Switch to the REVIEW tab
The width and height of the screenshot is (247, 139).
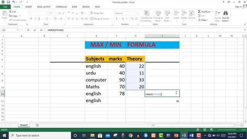click(x=86, y=7)
